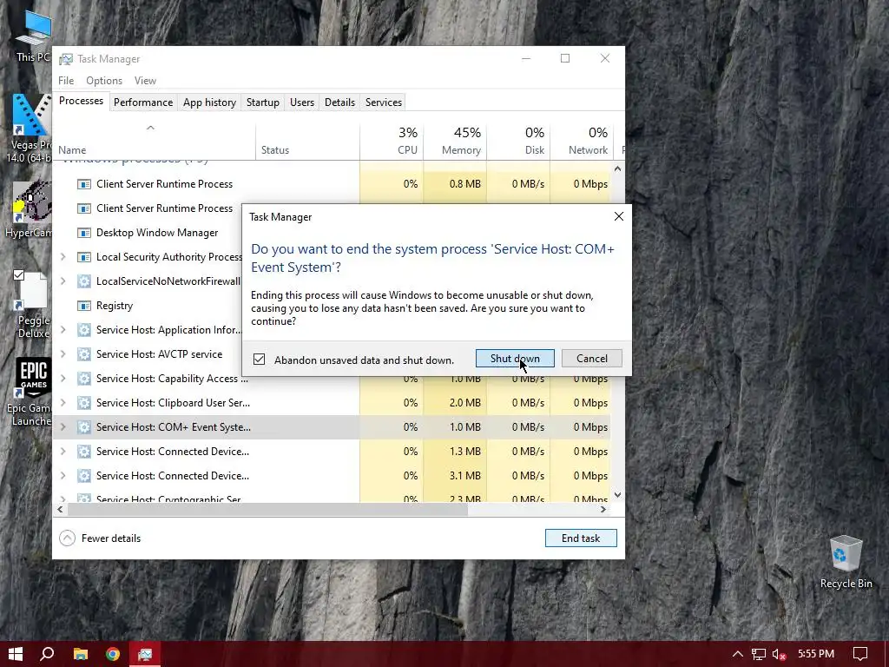Expand Service Host: COM+ Event System row

point(63,427)
